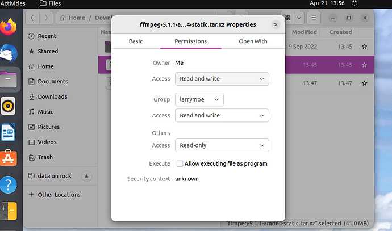
Task: Switch to the Open With tab
Action: coord(253,41)
